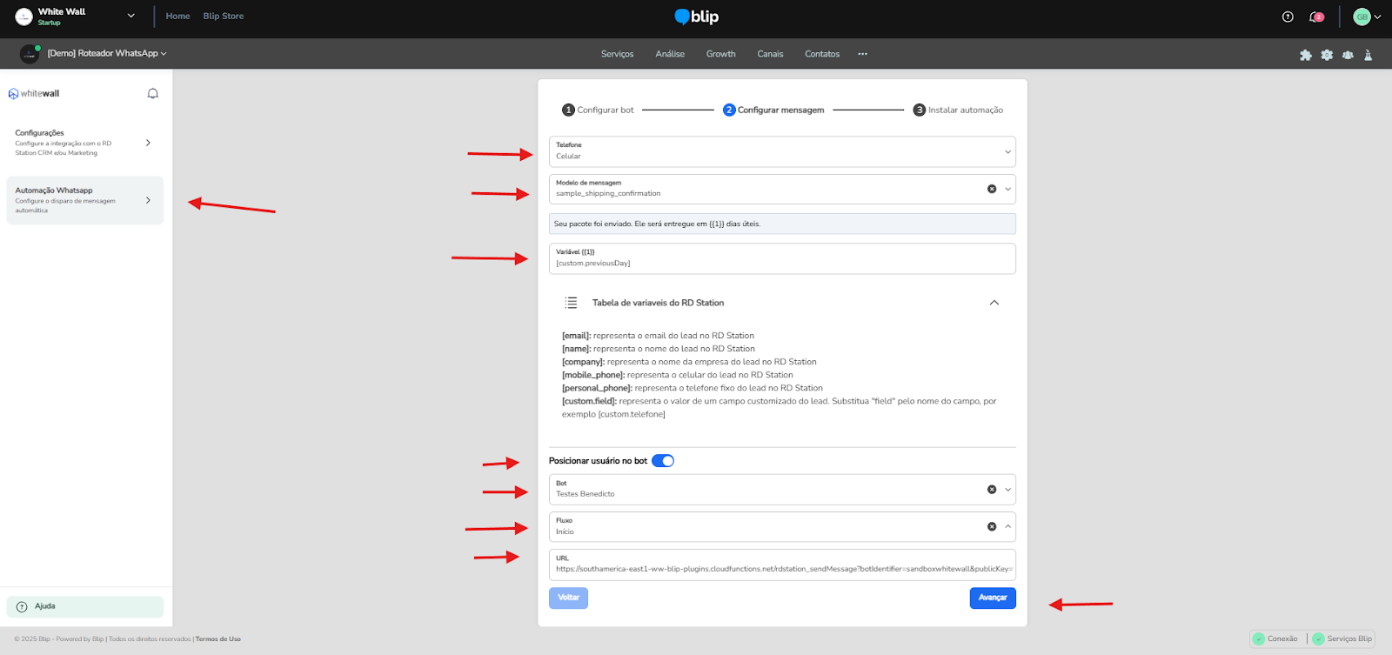
Task: Click the Avançar button
Action: coord(992,598)
